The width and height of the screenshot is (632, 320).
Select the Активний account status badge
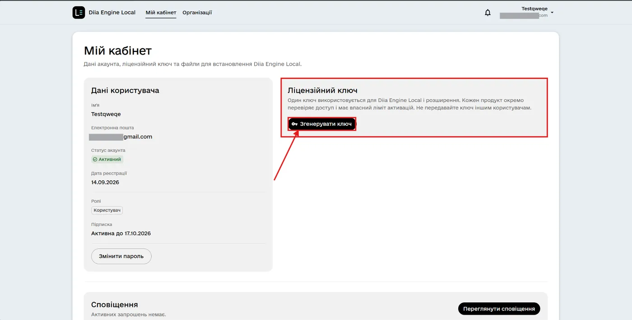coord(107,159)
